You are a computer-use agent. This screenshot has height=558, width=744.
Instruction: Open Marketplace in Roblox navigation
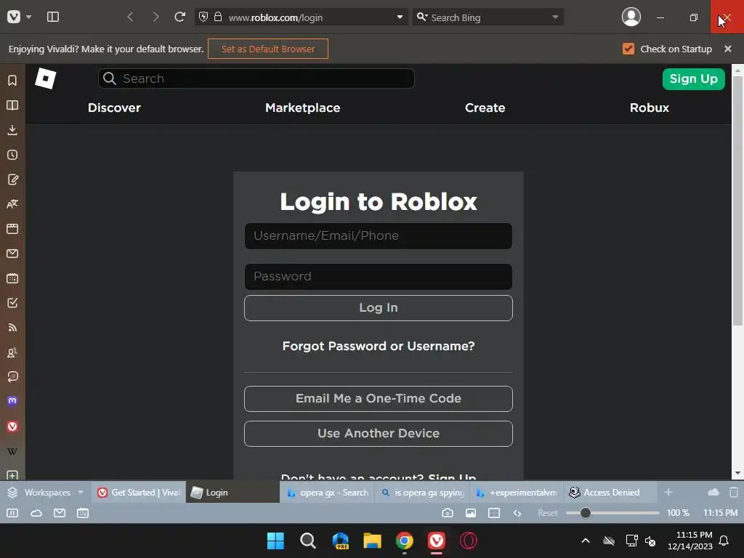click(x=303, y=108)
